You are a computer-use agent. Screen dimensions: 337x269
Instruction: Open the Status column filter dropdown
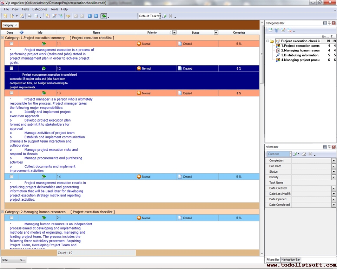pos(216,33)
